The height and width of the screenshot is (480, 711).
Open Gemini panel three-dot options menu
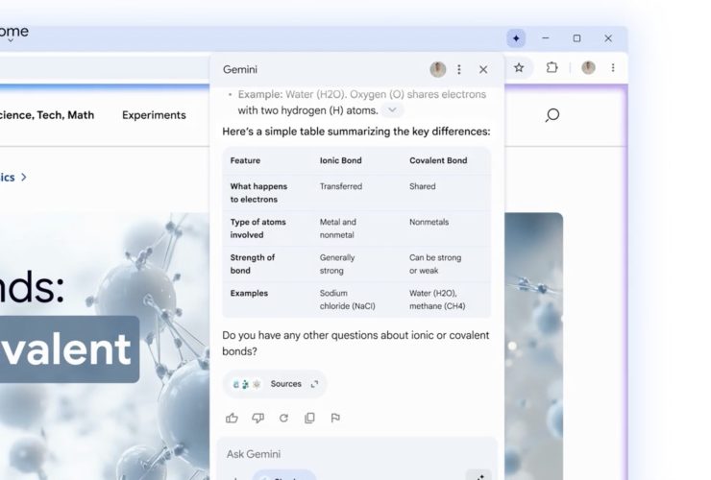coord(459,69)
